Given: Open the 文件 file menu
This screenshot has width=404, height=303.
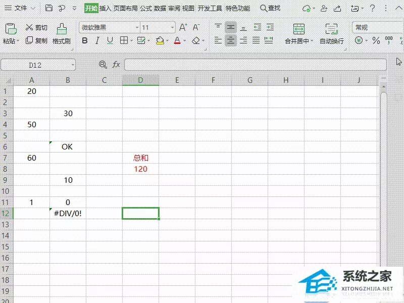Looking at the screenshot, I should tap(21, 8).
